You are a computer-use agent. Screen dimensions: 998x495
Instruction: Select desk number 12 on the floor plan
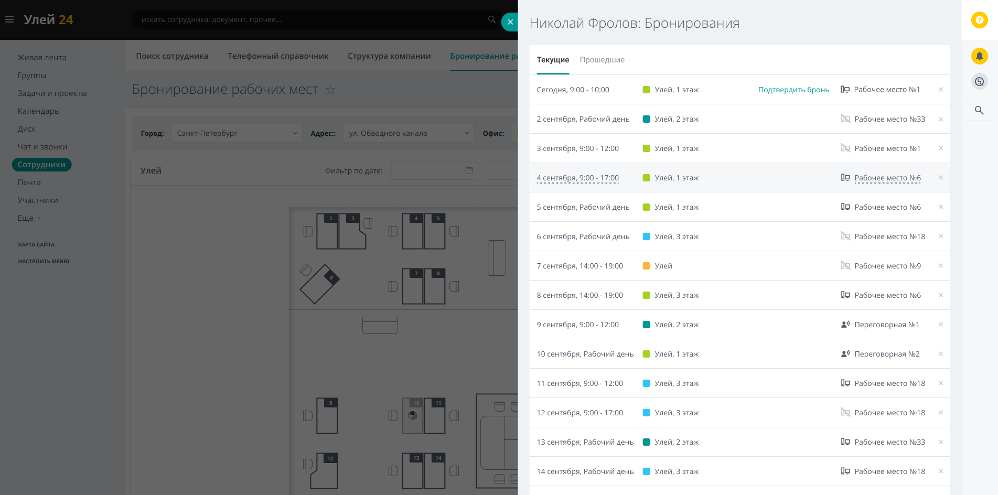pyautogui.click(x=324, y=471)
